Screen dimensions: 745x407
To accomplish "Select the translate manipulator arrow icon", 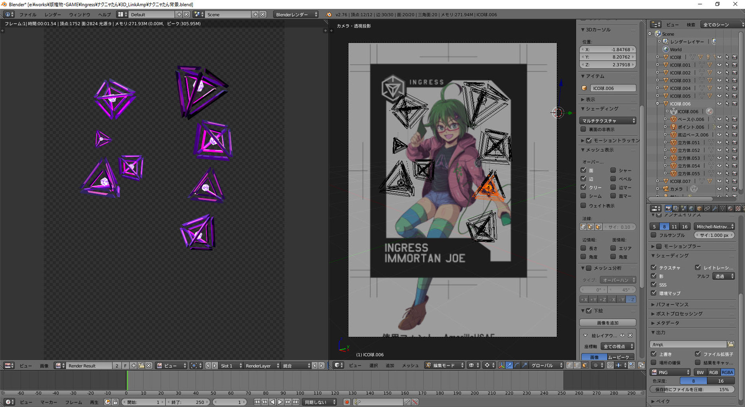I will click(509, 365).
